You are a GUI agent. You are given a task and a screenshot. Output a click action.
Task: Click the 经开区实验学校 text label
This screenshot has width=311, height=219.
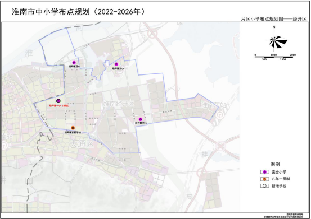tap(73, 133)
